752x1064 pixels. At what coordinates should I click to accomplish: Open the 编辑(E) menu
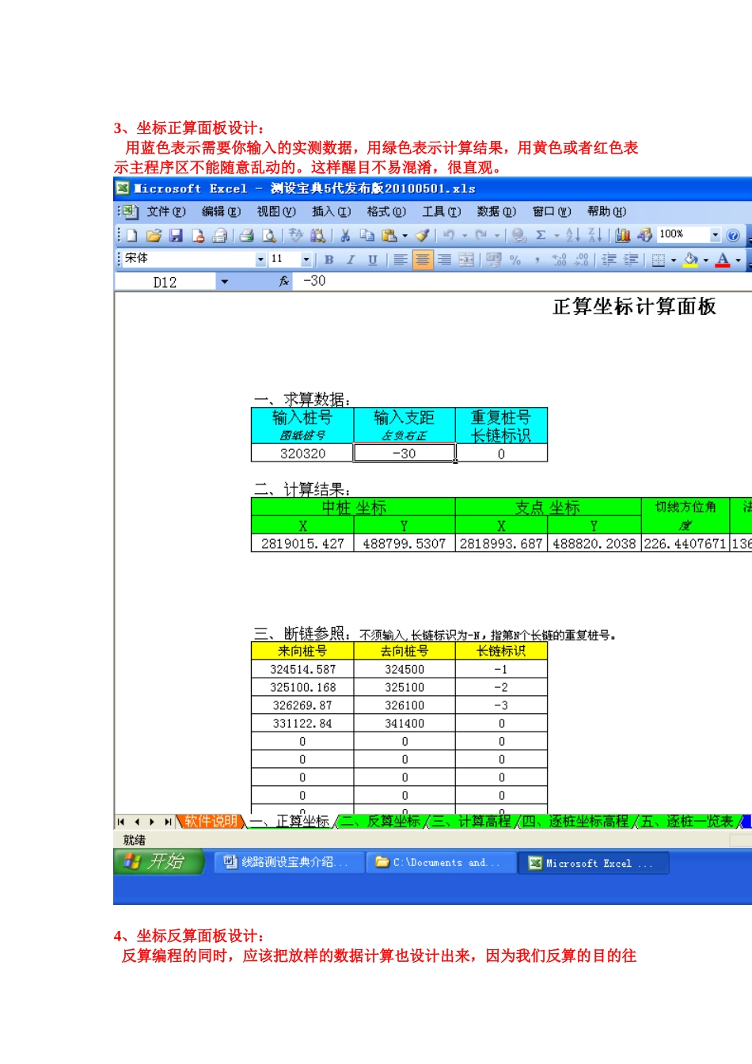click(x=221, y=211)
